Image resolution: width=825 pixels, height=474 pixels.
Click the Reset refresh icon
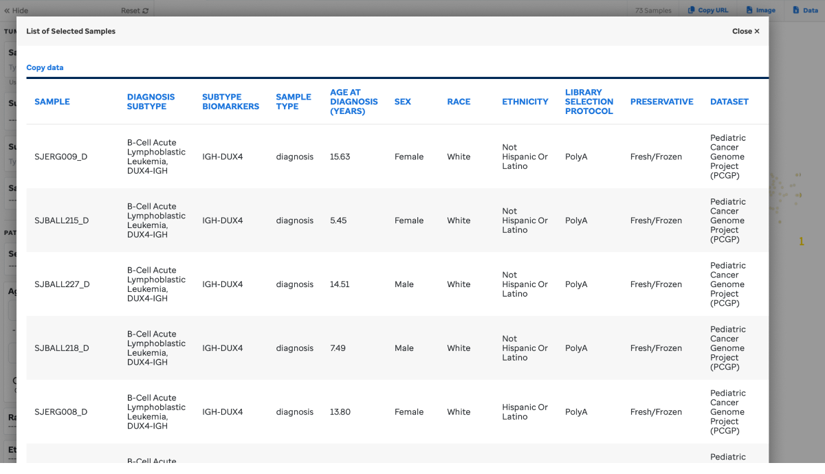point(145,11)
